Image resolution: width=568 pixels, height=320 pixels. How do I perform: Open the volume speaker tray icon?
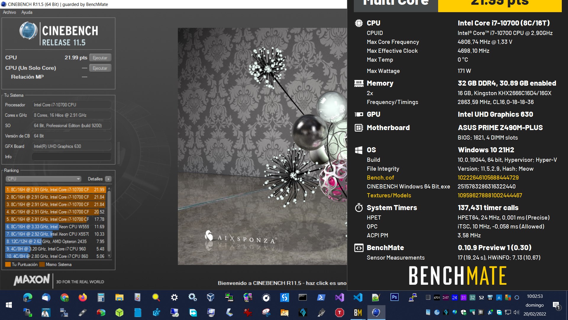click(x=517, y=312)
